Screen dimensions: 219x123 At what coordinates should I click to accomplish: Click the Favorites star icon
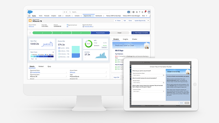[129, 12]
